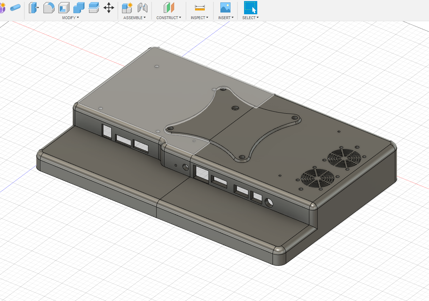Open the MODIFY dropdown menu
429x301 pixels.
pos(71,18)
